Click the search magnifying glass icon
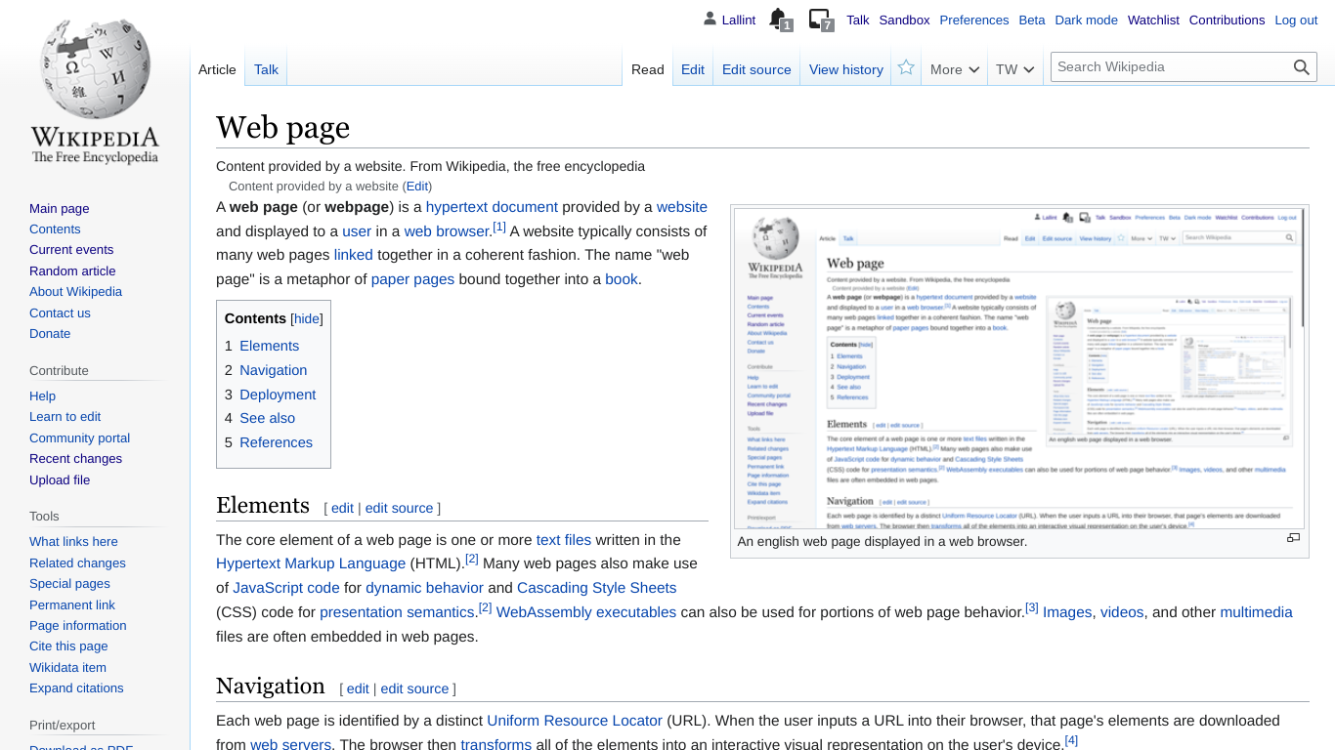1335x750 pixels. tap(1301, 67)
